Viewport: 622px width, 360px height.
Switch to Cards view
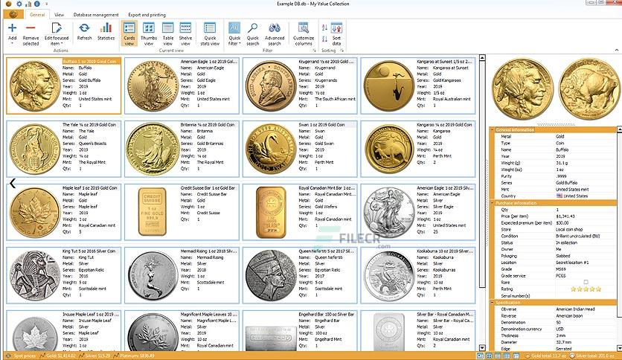click(129, 33)
